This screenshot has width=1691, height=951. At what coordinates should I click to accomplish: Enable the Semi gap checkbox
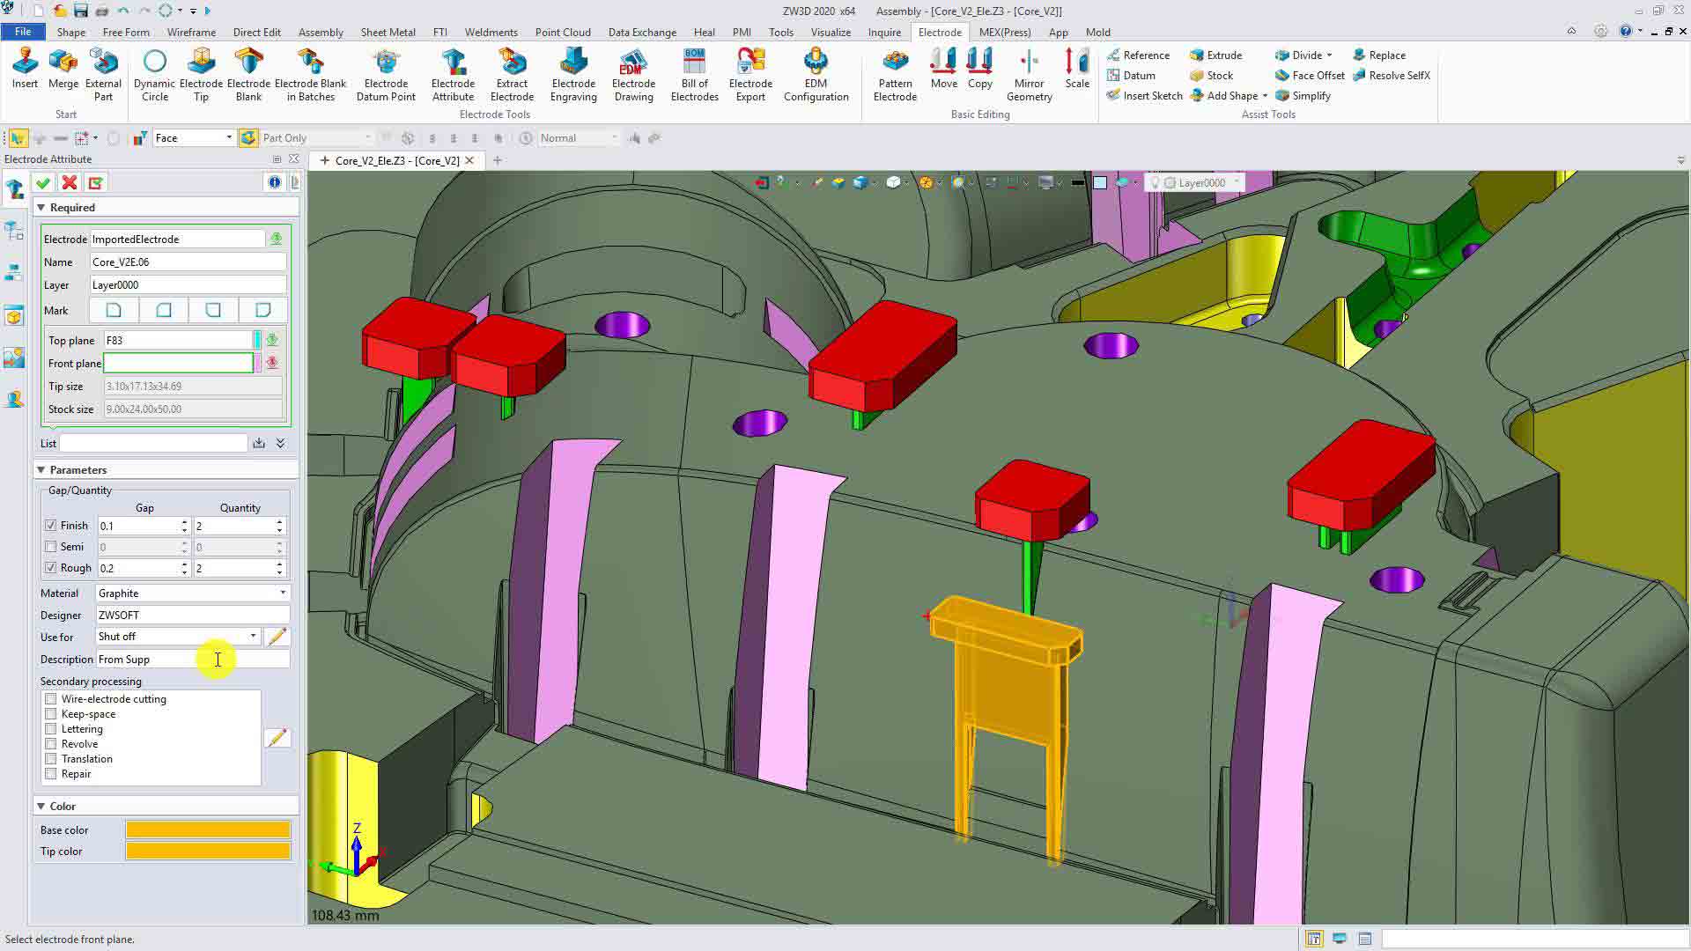pos(51,547)
